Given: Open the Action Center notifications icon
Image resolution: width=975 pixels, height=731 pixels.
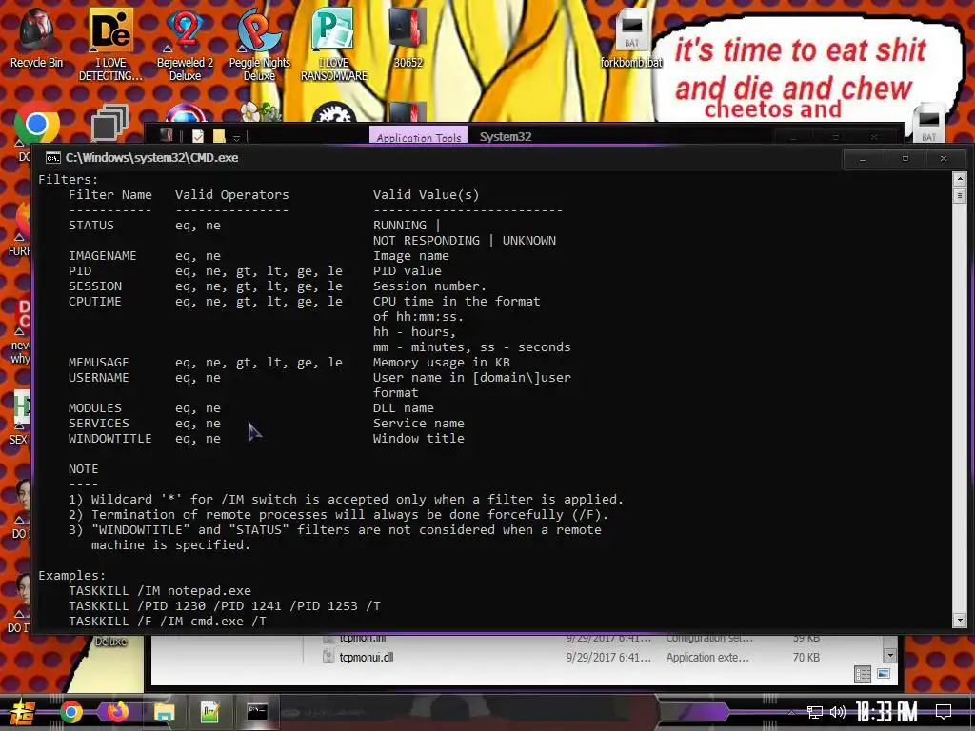Looking at the screenshot, I should 944,712.
